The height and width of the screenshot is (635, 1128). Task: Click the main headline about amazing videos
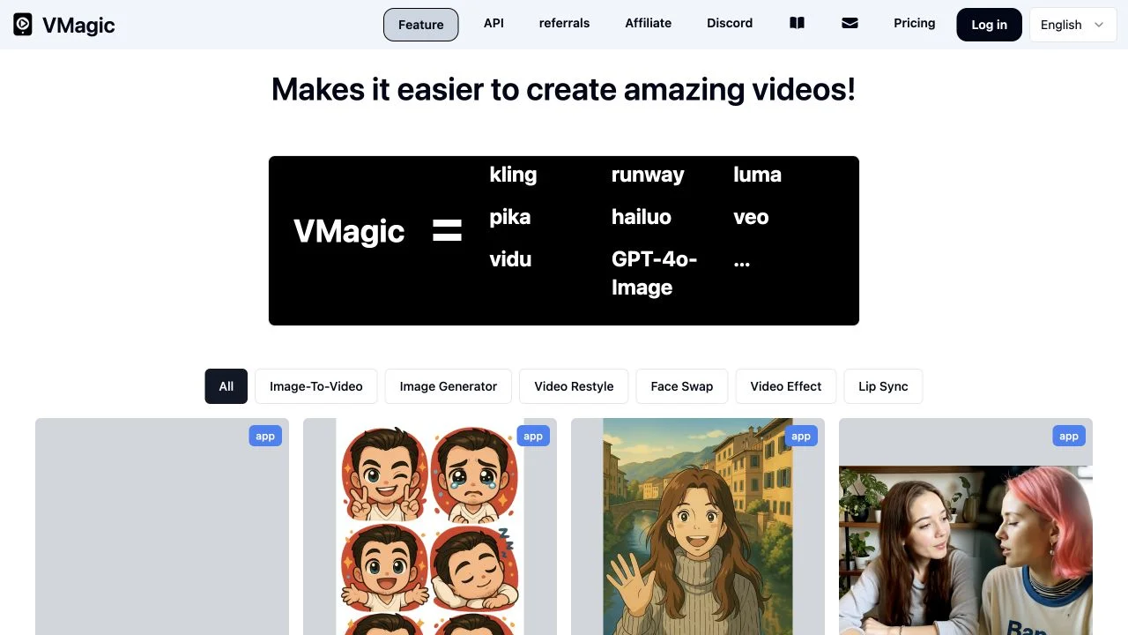(564, 89)
